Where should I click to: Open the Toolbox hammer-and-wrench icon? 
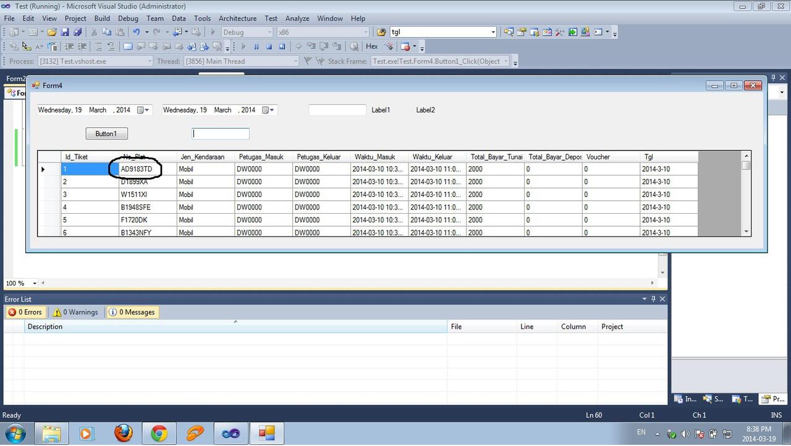pyautogui.click(x=560, y=32)
